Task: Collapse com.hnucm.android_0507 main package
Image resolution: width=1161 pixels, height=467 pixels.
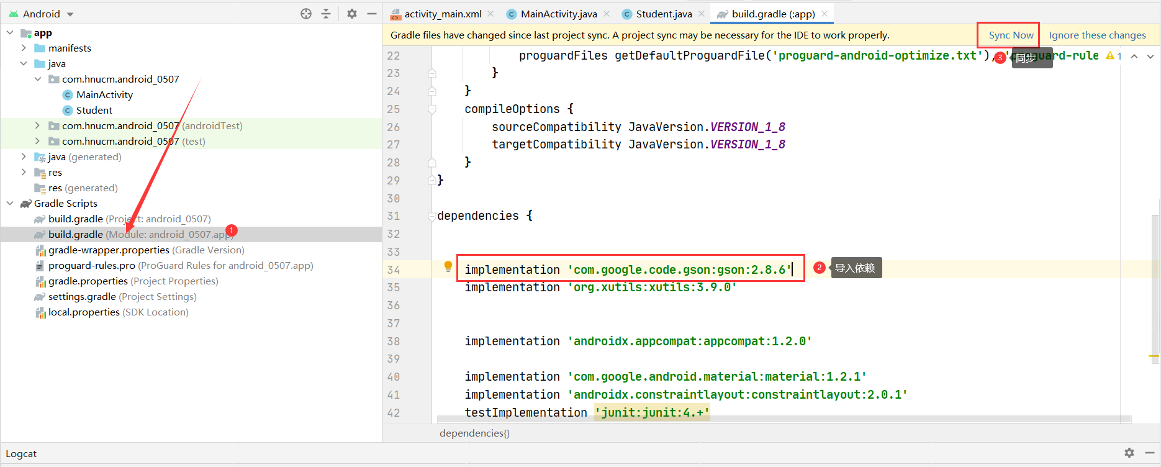Action: (38, 79)
